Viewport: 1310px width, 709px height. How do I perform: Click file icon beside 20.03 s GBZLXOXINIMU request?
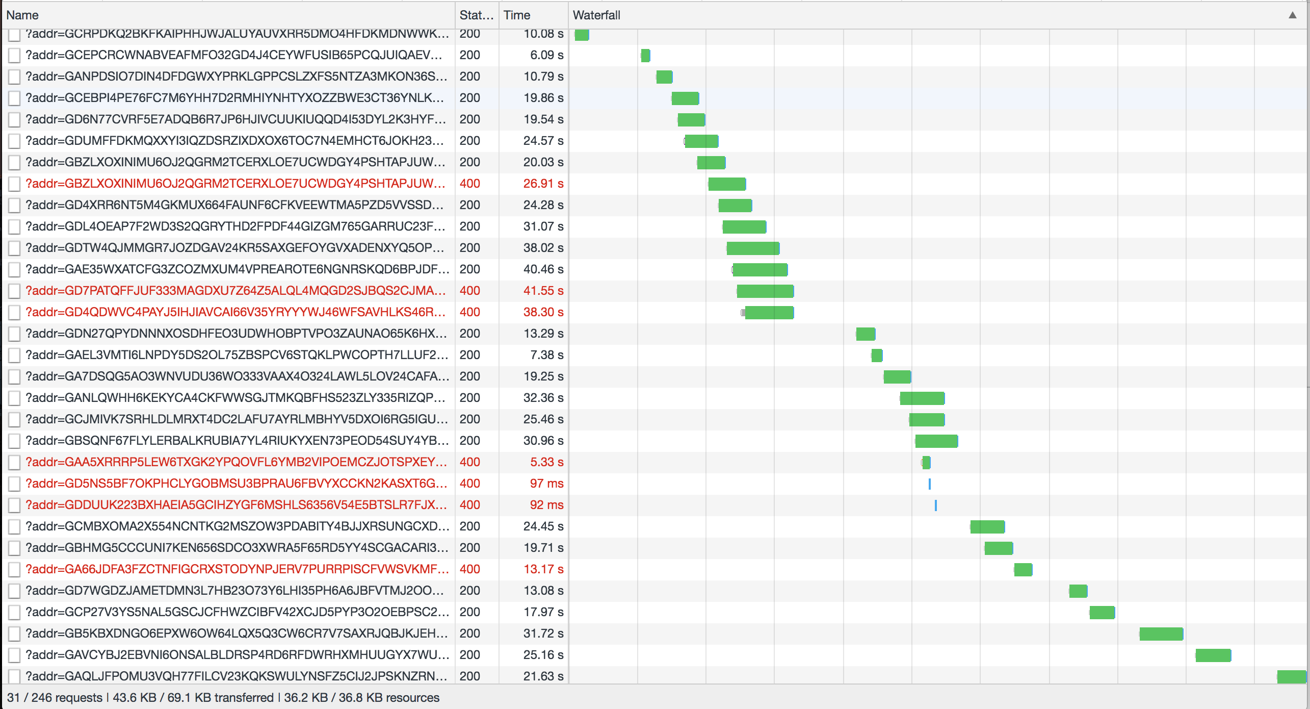point(14,162)
